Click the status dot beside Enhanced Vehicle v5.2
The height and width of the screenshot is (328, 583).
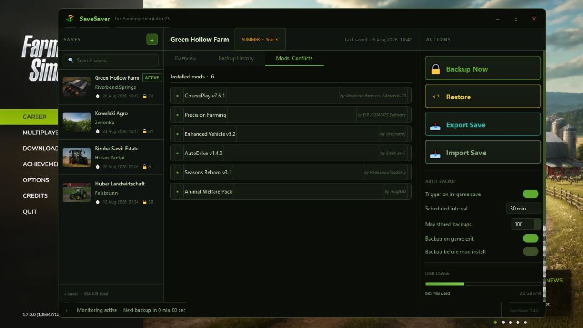[x=177, y=134]
